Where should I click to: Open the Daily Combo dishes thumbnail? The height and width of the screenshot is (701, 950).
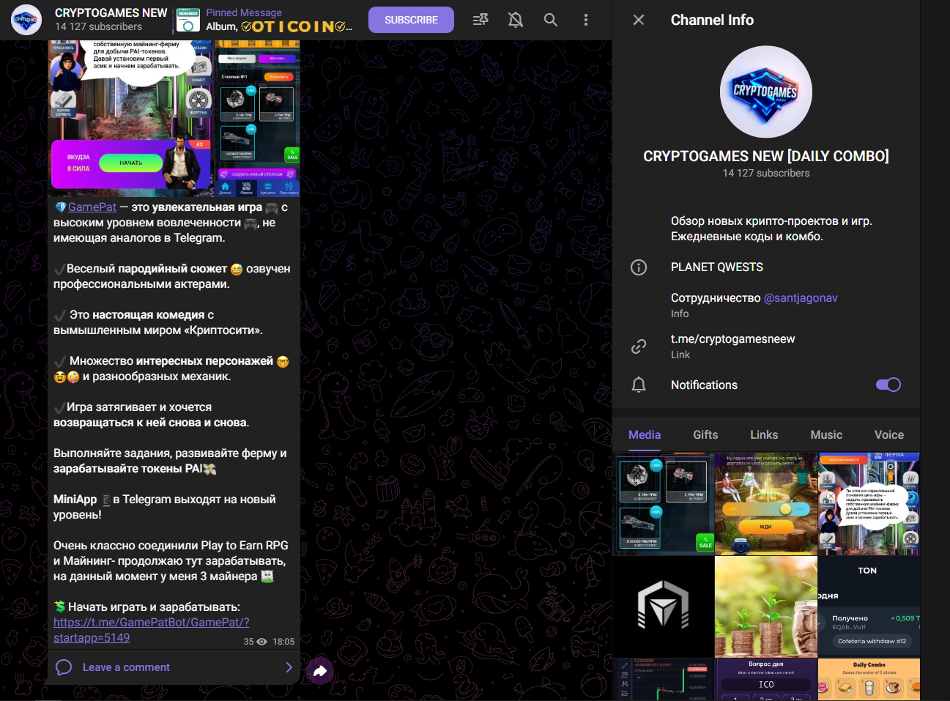869,679
